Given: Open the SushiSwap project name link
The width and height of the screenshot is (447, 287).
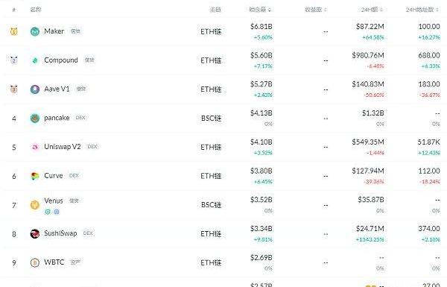Looking at the screenshot, I should (x=60, y=233).
